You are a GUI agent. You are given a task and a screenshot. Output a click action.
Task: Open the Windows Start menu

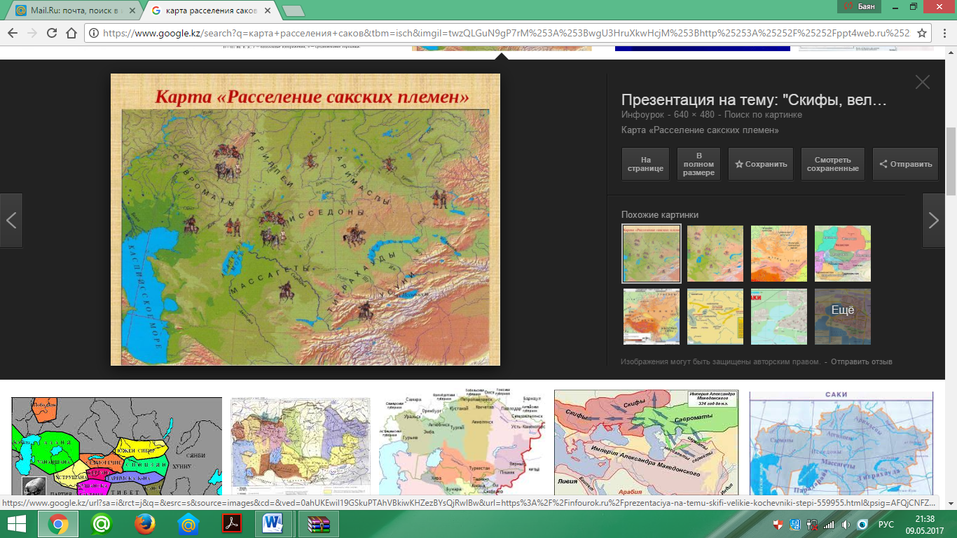[x=16, y=524]
